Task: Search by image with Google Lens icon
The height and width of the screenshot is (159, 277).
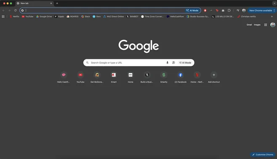Action: [x=173, y=63]
